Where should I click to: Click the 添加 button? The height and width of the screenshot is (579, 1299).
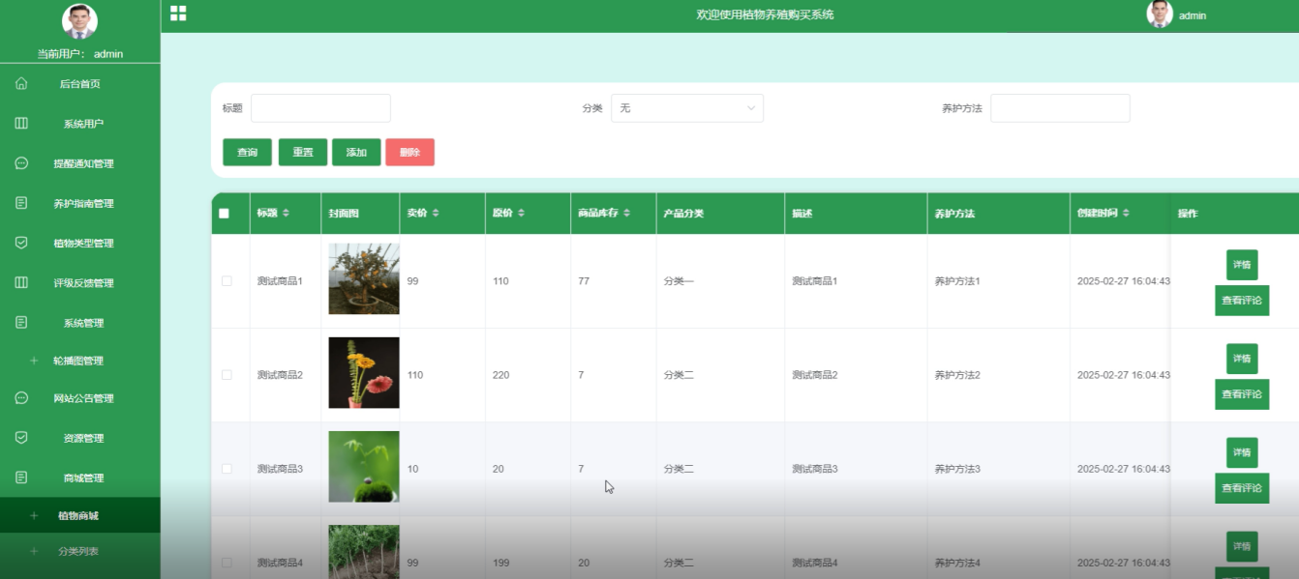pyautogui.click(x=356, y=153)
